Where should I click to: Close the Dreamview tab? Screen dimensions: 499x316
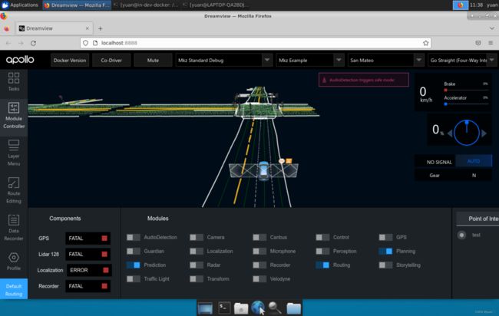pyautogui.click(x=88, y=28)
